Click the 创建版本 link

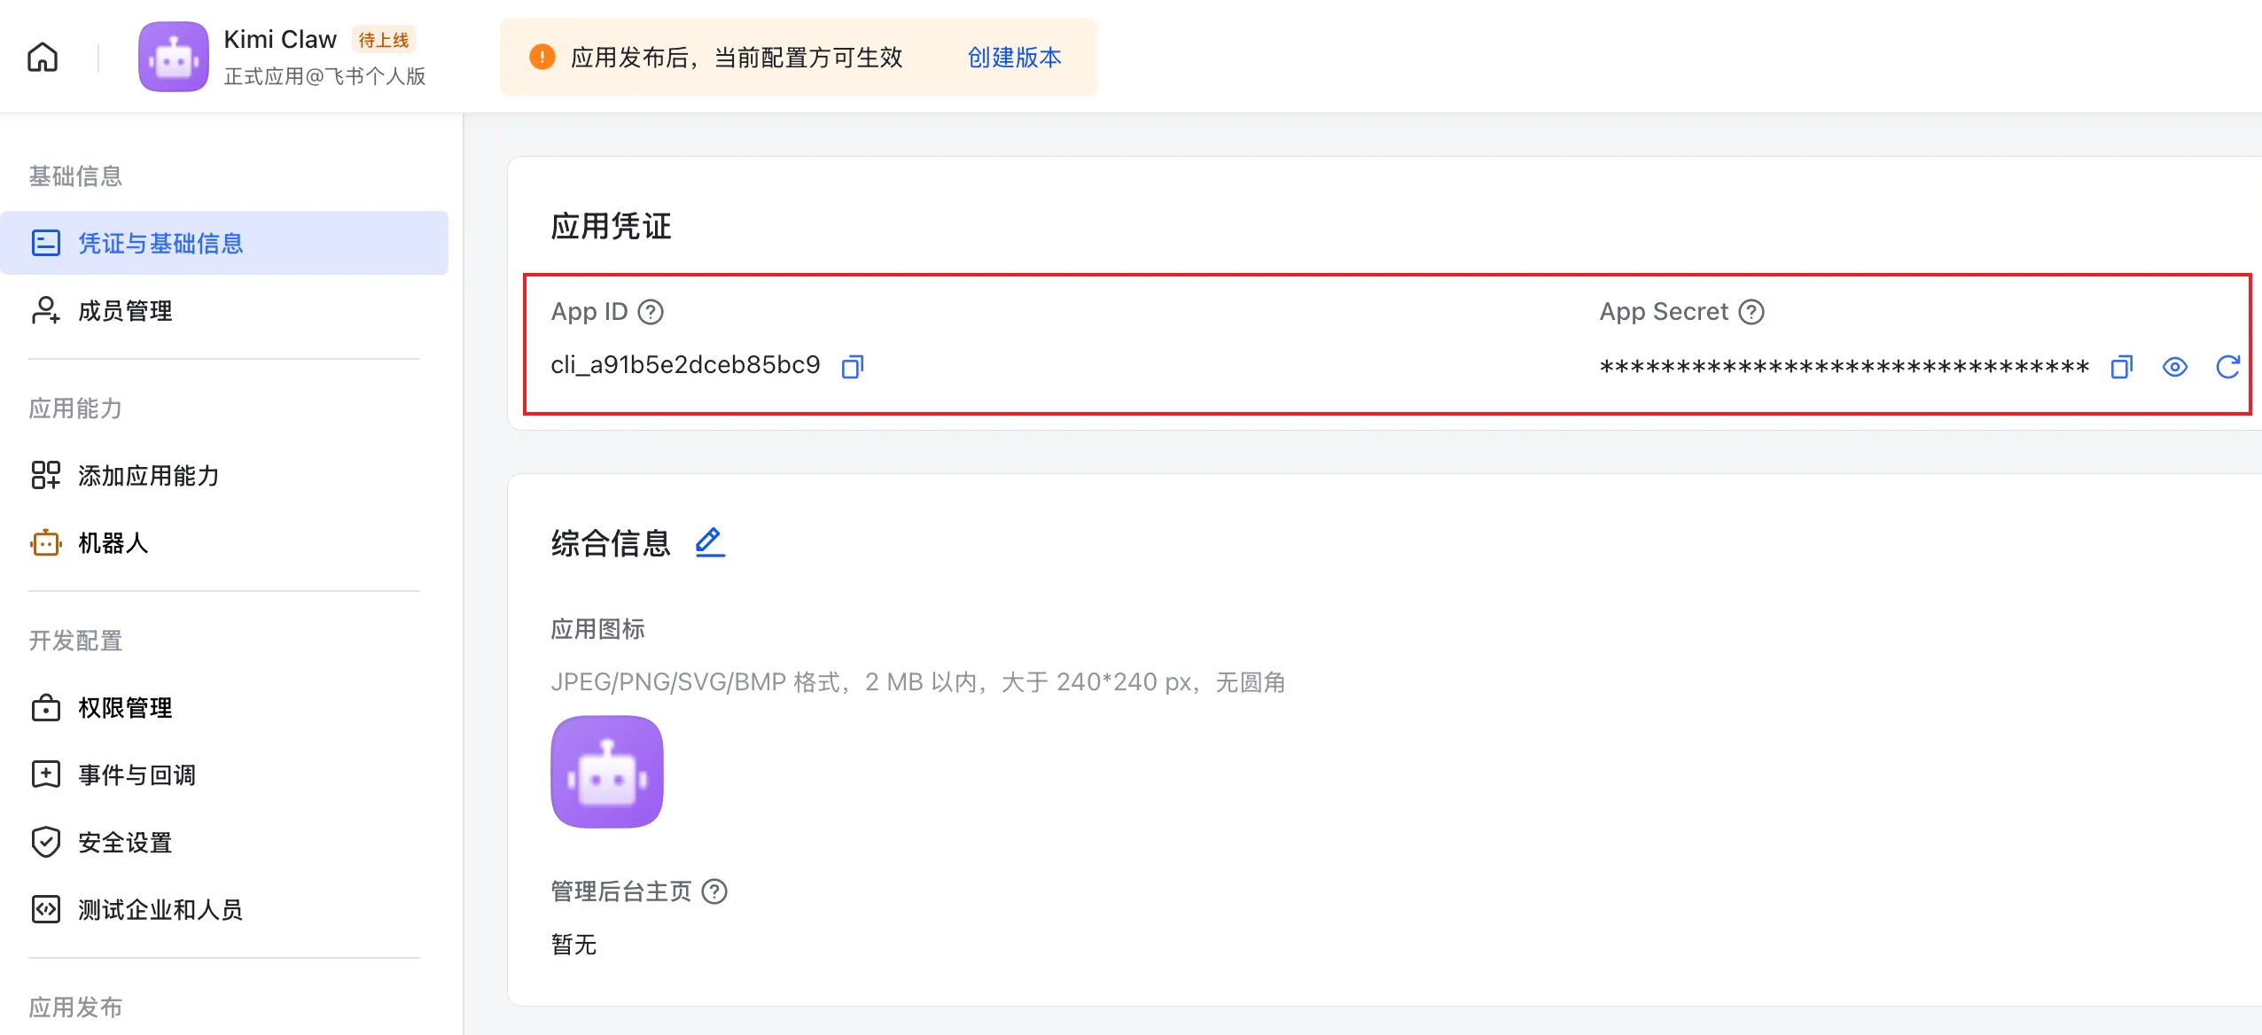click(1014, 58)
